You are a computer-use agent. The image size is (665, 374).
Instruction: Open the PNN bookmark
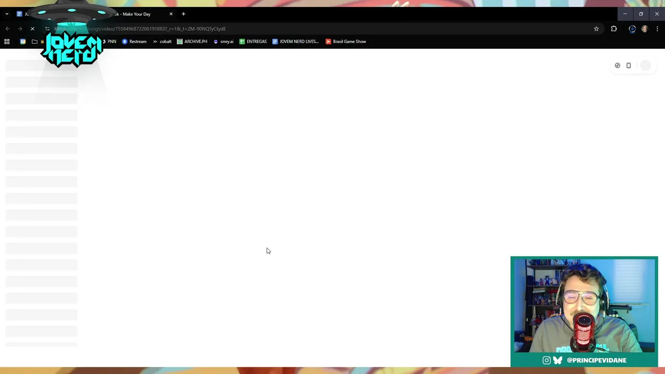110,42
